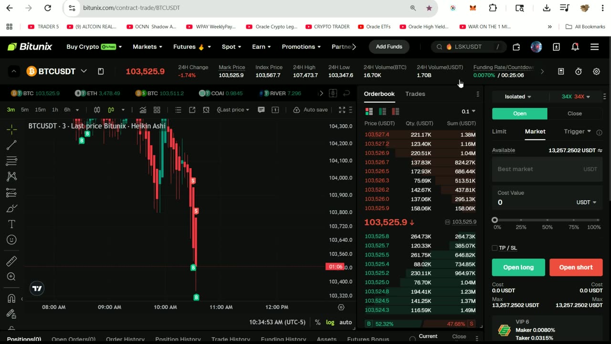Image resolution: width=611 pixels, height=344 pixels.
Task: Show the chat comment icon in chart toolbar
Action: tap(261, 110)
